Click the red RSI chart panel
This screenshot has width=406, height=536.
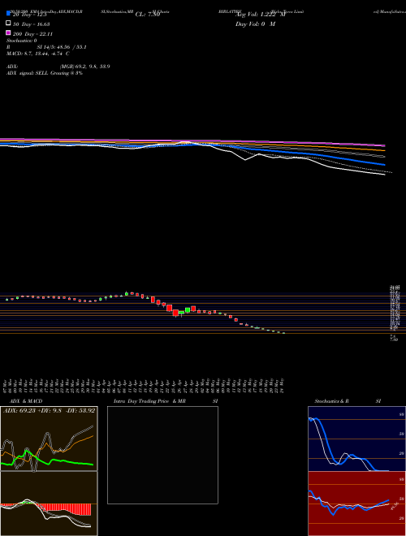tap(356, 504)
